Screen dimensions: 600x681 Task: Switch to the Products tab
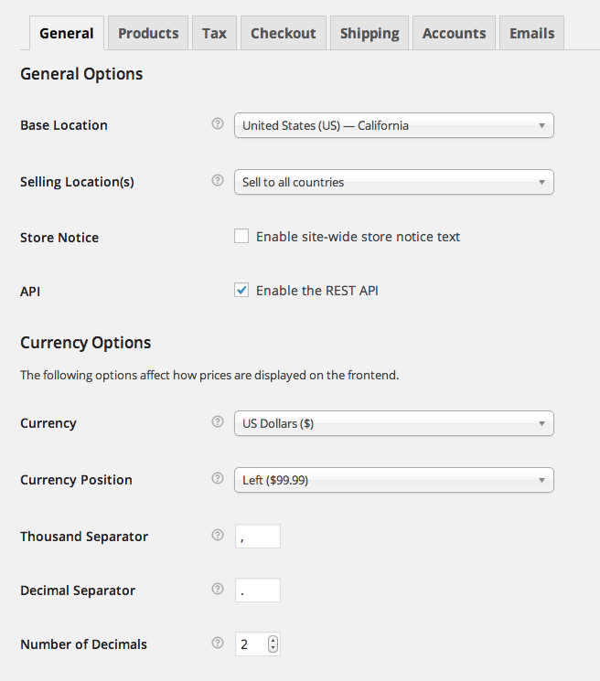pos(148,33)
